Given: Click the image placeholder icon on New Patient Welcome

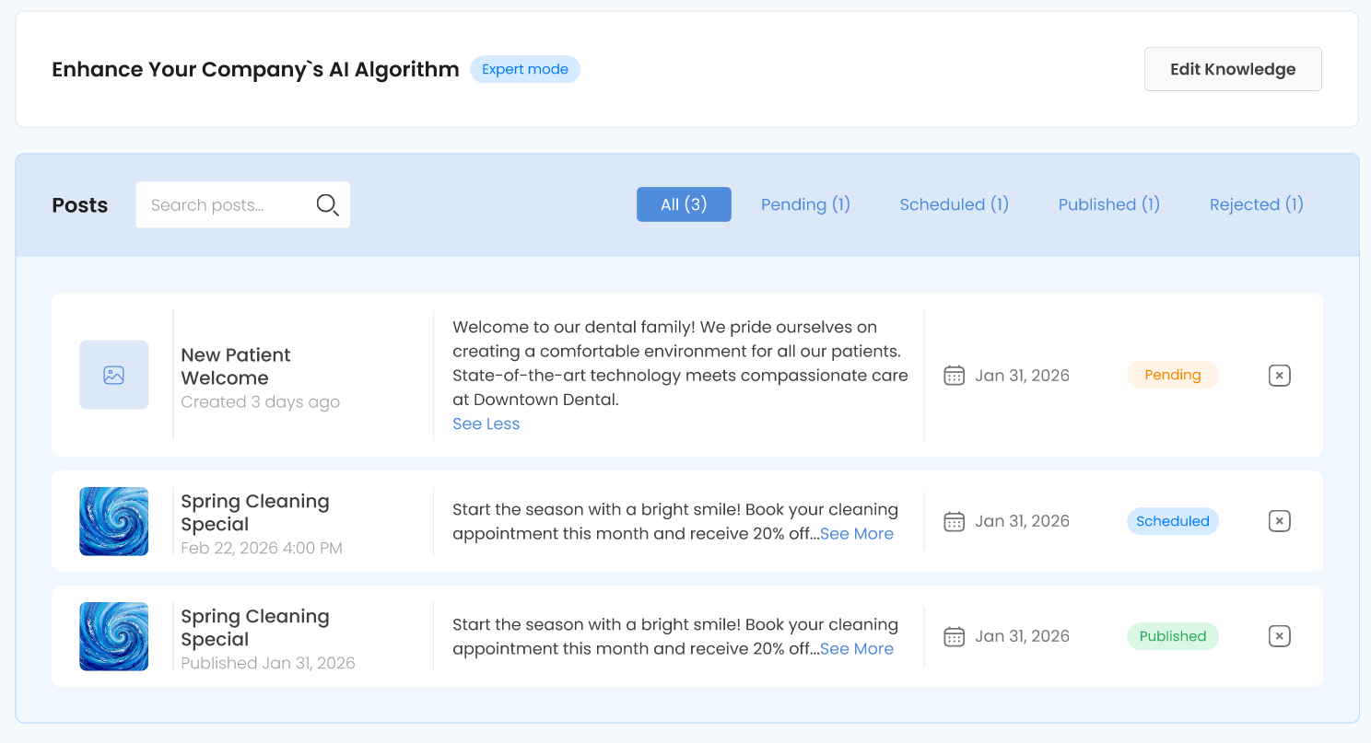Looking at the screenshot, I should coord(113,375).
